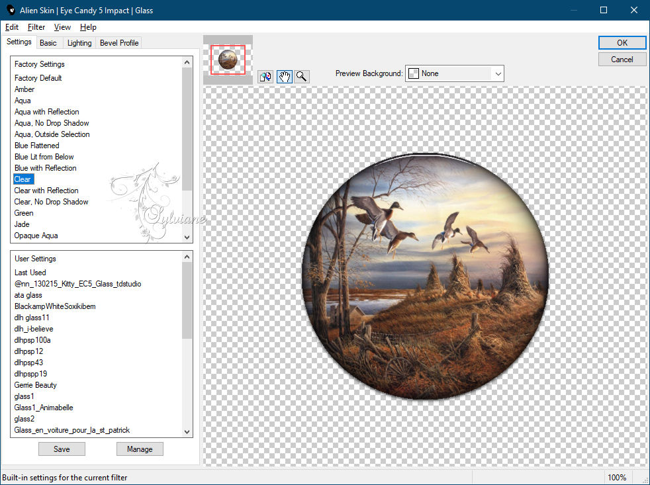The width and height of the screenshot is (650, 485).
Task: Close the Eye Candy Glass dialog
Action: (634, 10)
